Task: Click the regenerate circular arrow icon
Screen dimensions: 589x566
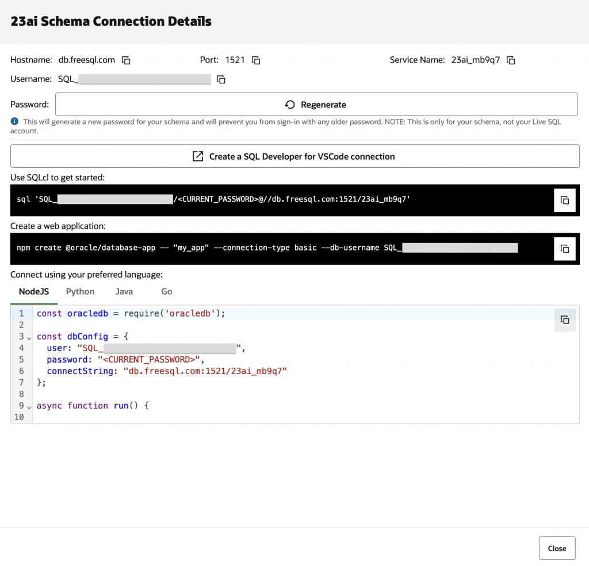Action: pos(289,104)
